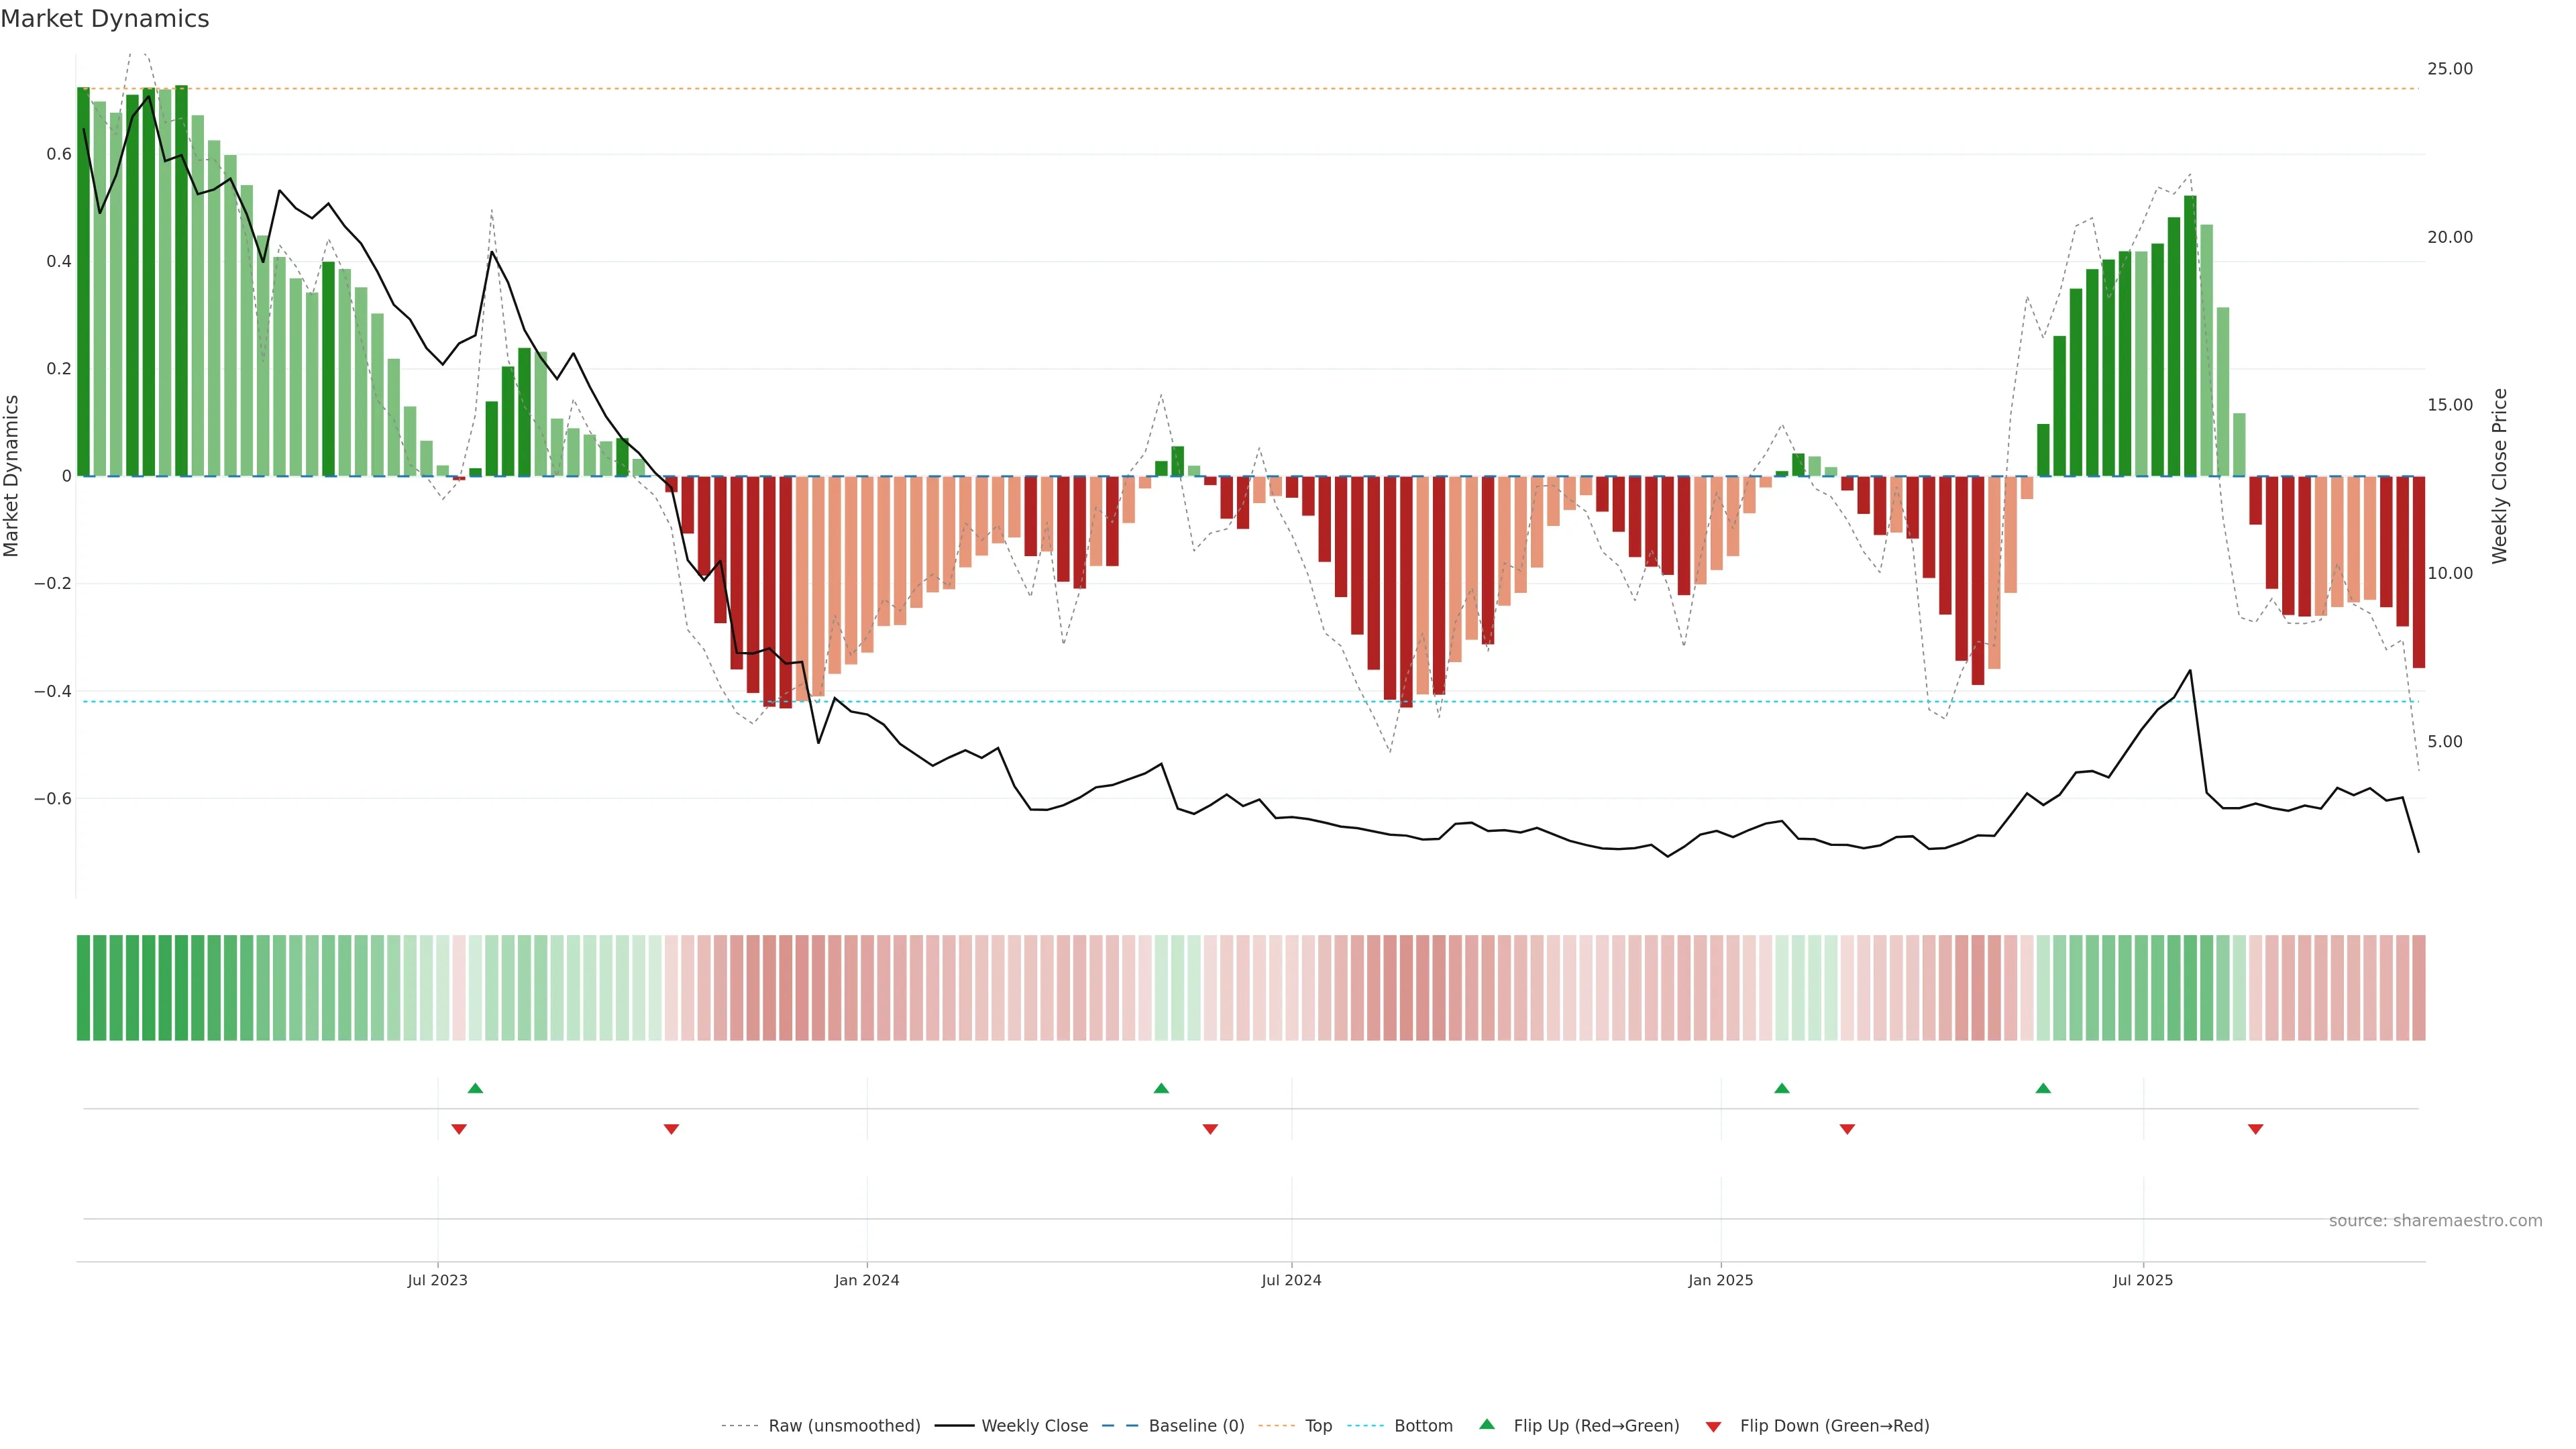
Task: Toggle the Weekly Close legend entry
Action: [1034, 1426]
